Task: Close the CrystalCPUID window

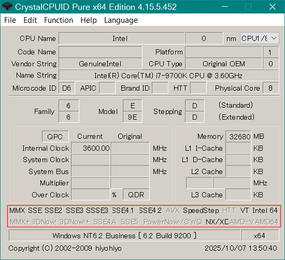Action: (272, 7)
